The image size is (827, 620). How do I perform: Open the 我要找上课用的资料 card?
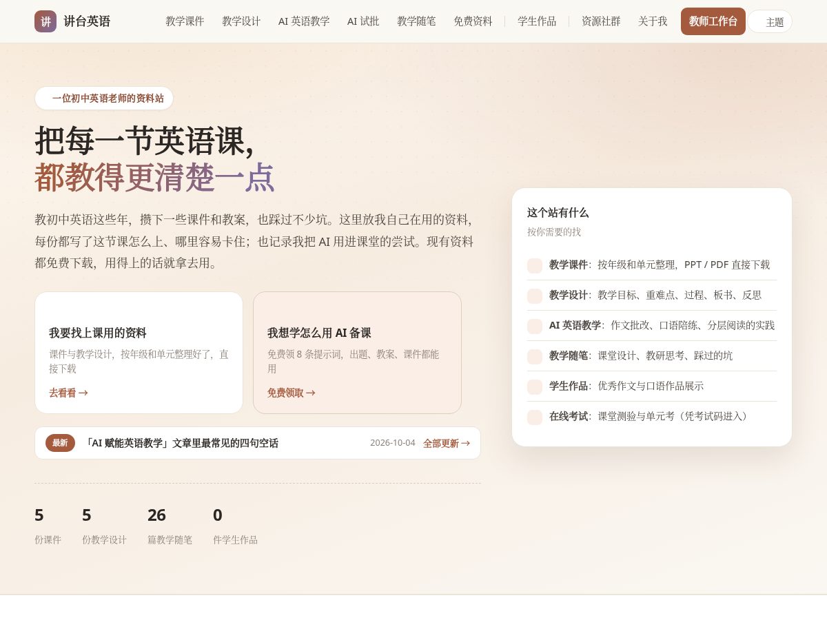click(x=139, y=353)
